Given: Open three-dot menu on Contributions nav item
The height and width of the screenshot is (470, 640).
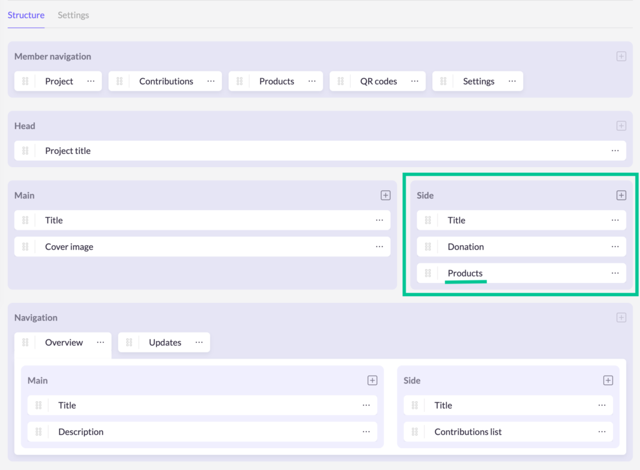Looking at the screenshot, I should tap(211, 81).
